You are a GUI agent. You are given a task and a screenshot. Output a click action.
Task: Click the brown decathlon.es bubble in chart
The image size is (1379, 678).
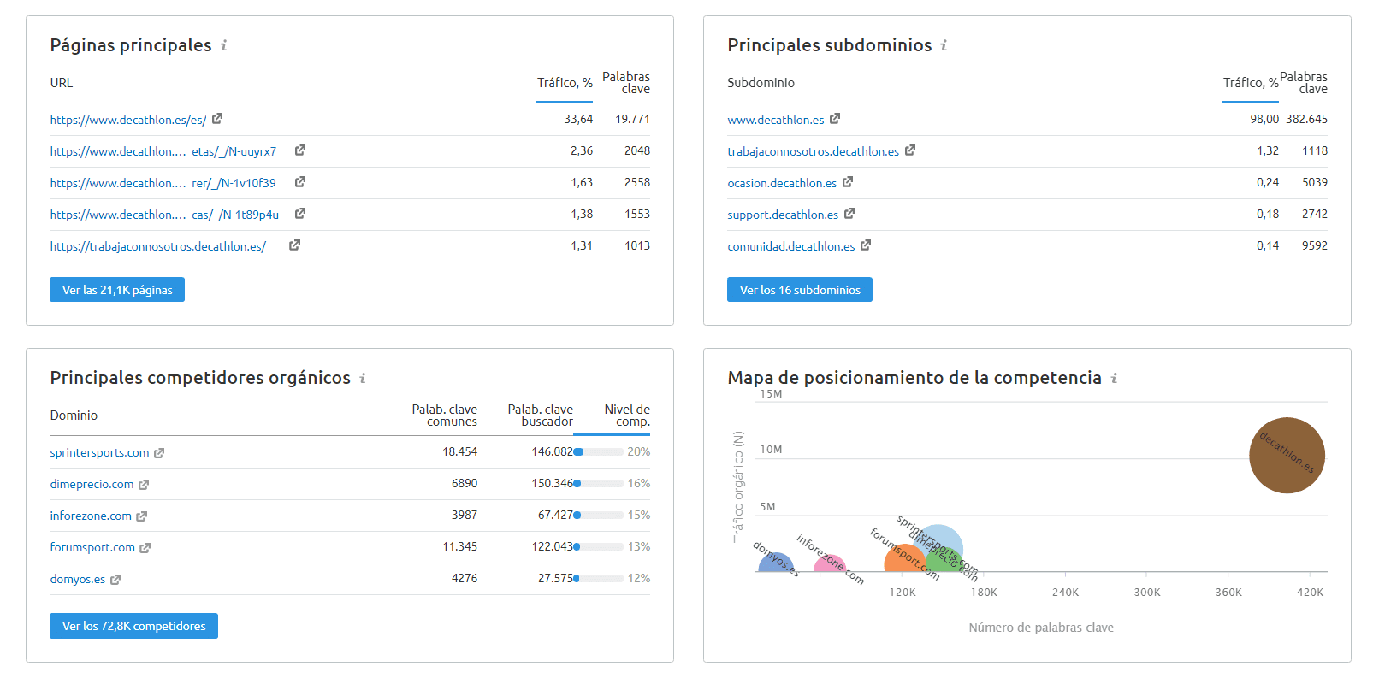coord(1287,455)
